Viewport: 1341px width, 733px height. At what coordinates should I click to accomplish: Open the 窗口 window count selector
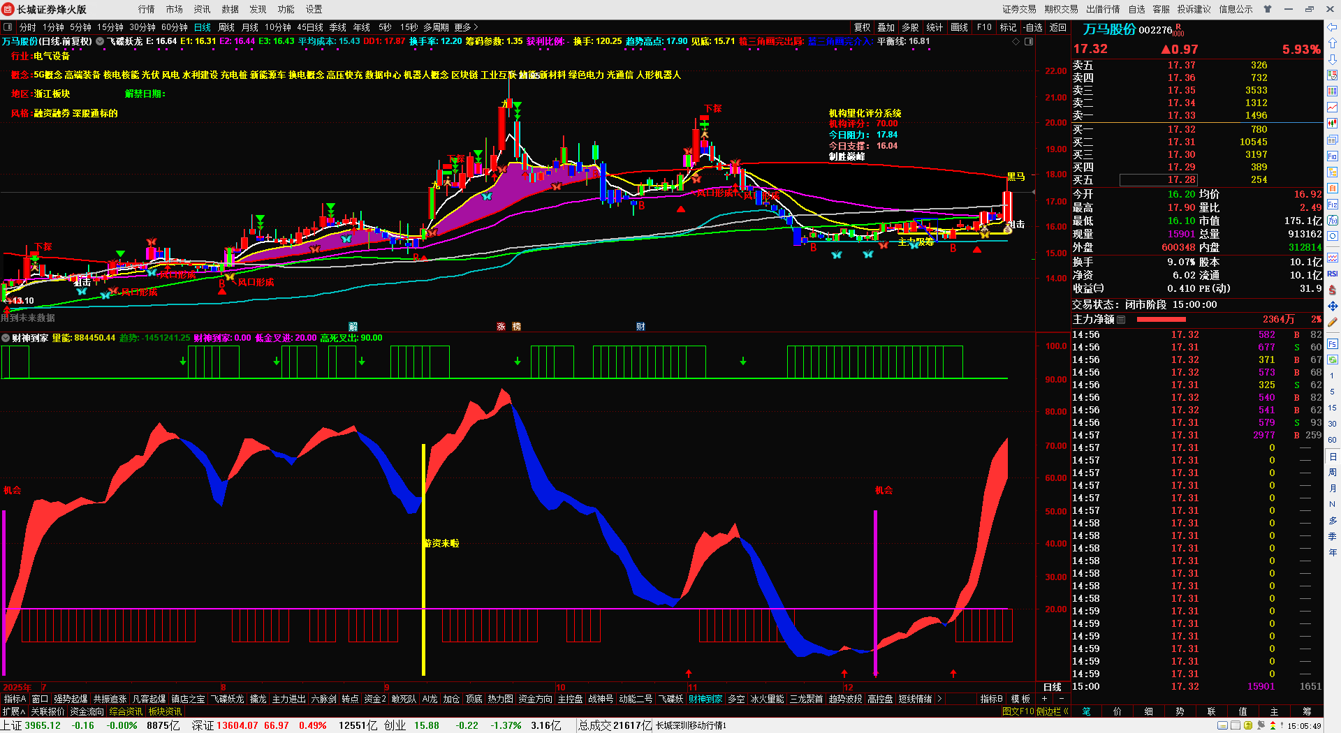pyautogui.click(x=40, y=699)
